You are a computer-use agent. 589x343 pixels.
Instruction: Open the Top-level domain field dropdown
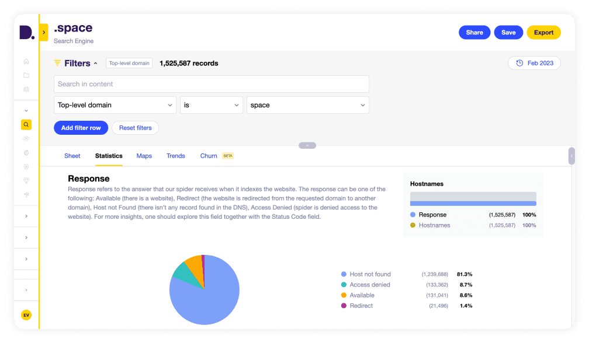(x=115, y=105)
